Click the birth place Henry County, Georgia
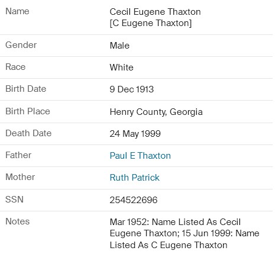 (x=156, y=112)
